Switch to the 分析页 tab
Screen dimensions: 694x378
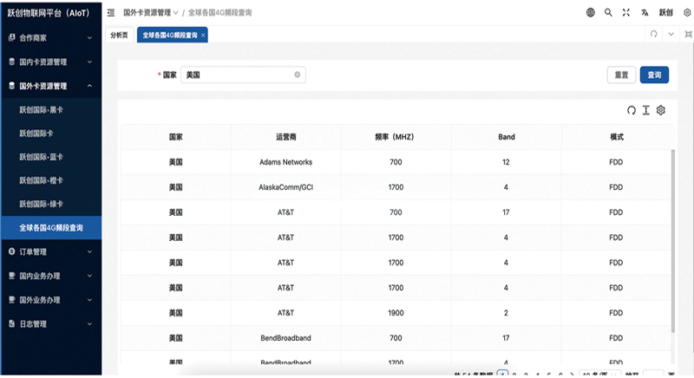pyautogui.click(x=119, y=36)
